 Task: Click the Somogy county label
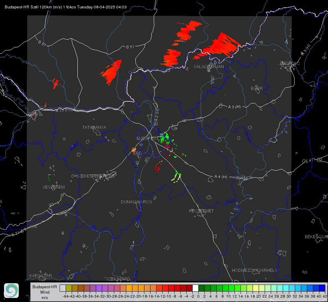point(67,248)
